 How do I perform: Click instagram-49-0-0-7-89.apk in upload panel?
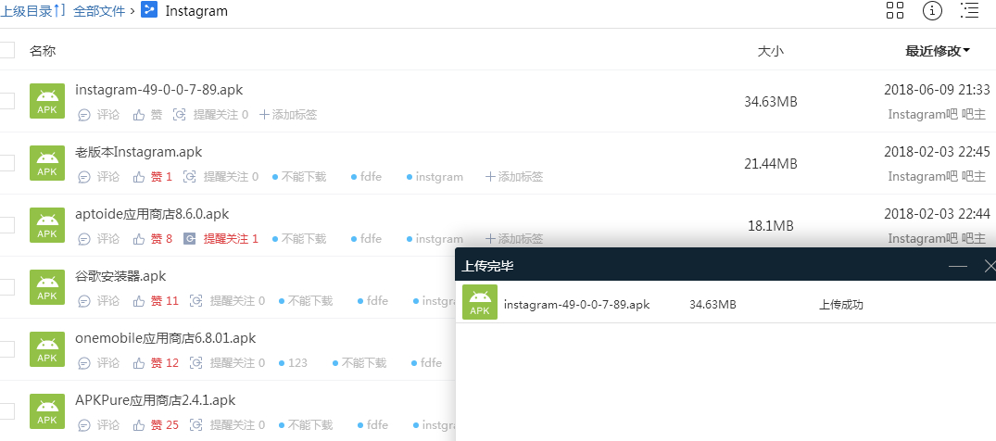point(577,305)
